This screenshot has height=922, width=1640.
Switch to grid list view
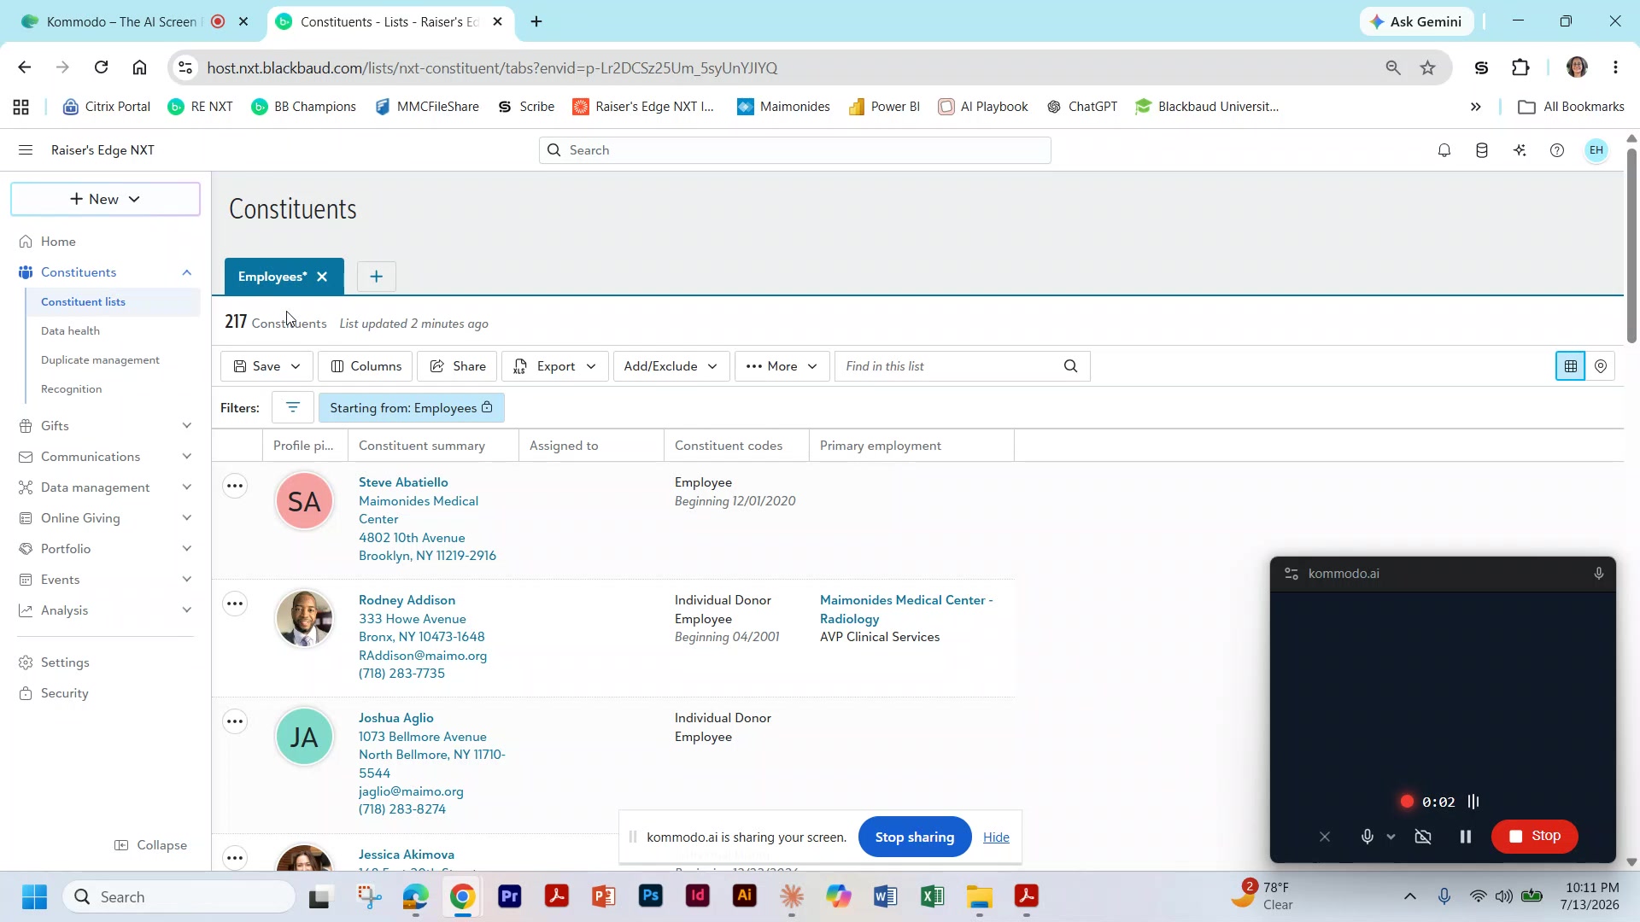pos(1570,366)
